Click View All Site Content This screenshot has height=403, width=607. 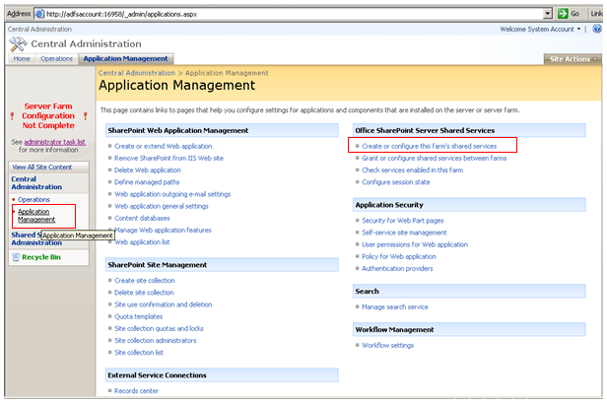(41, 168)
